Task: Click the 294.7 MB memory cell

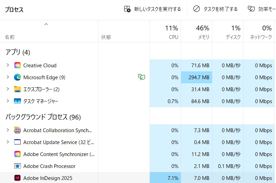Action: click(x=196, y=77)
